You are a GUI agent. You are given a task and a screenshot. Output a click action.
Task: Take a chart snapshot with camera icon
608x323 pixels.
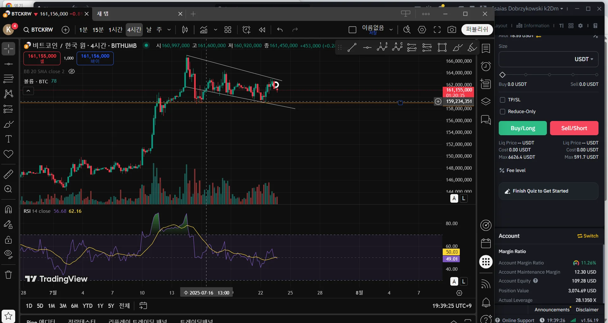452,30
